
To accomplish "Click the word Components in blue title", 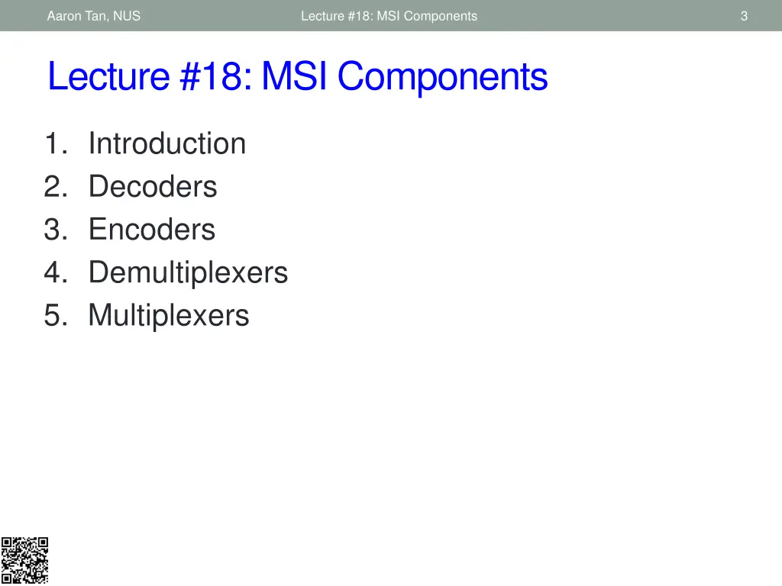I will tap(442, 77).
